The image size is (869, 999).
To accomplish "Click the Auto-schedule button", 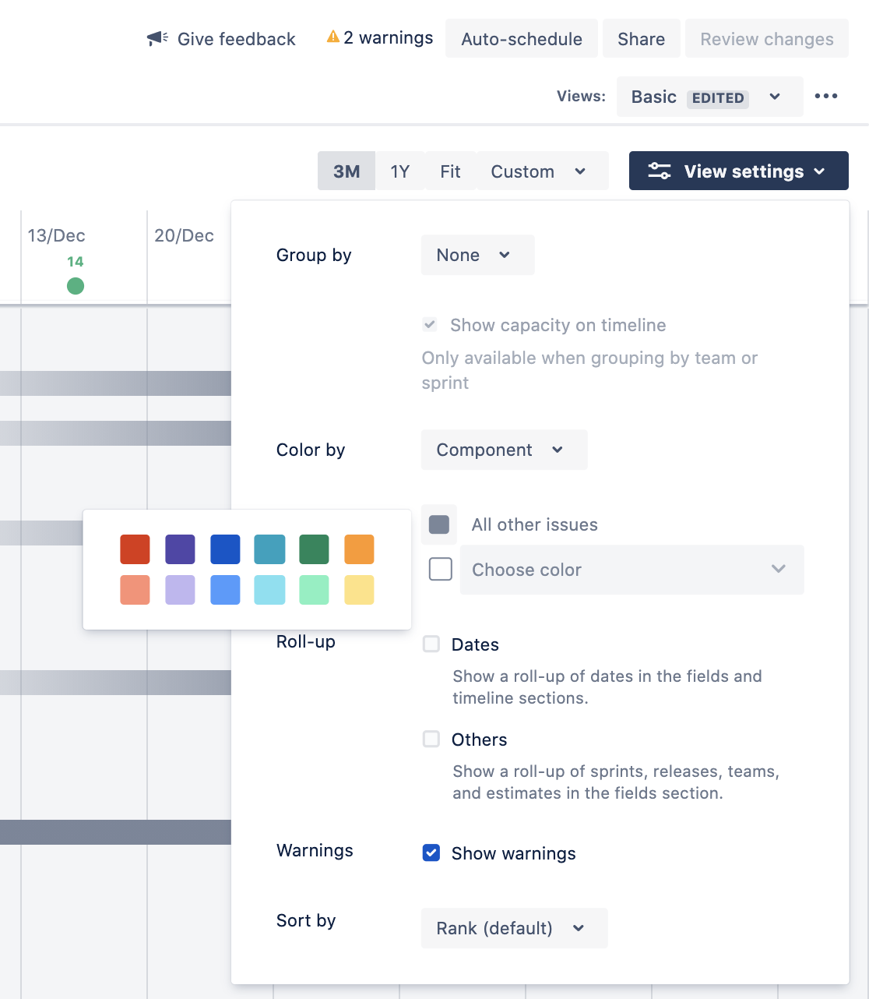I will point(521,38).
